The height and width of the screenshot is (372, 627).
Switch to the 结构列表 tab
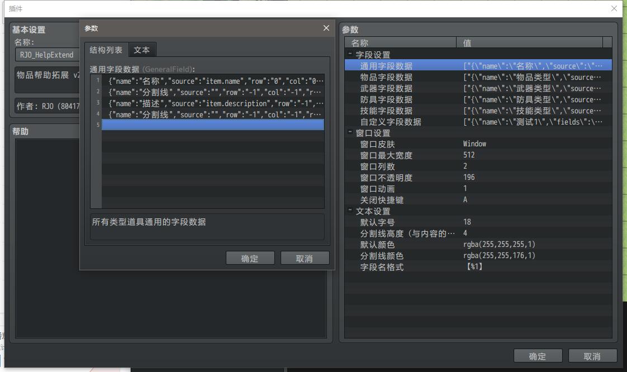106,50
